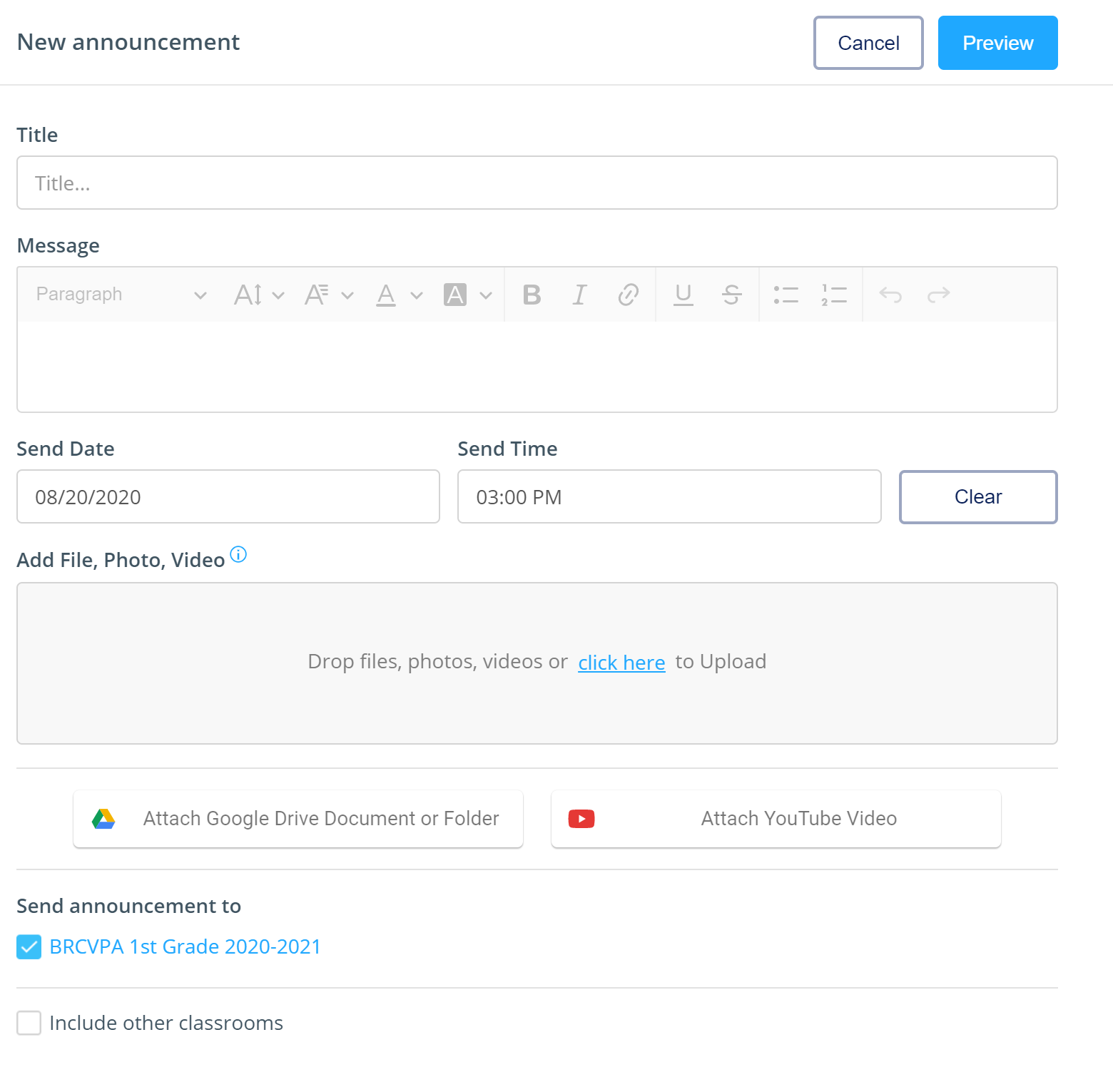Image resolution: width=1113 pixels, height=1077 pixels.
Task: Click the file drop zone area
Action: click(x=537, y=663)
